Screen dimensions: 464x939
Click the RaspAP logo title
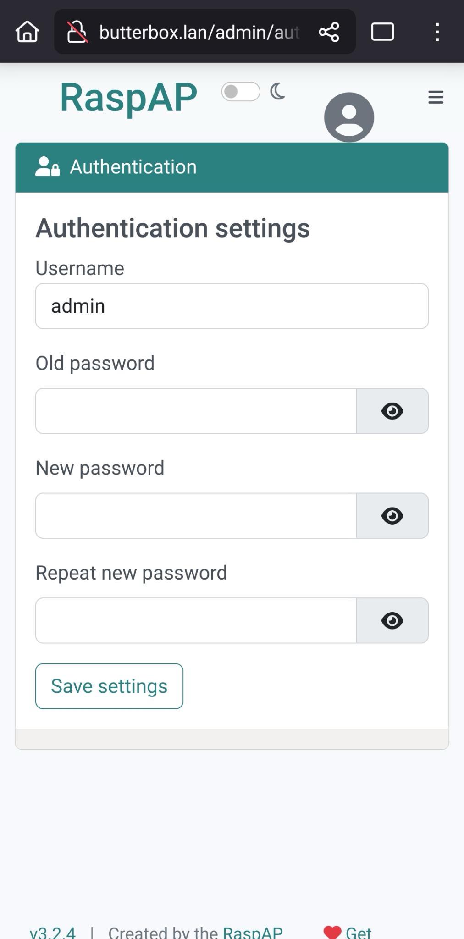click(x=128, y=97)
